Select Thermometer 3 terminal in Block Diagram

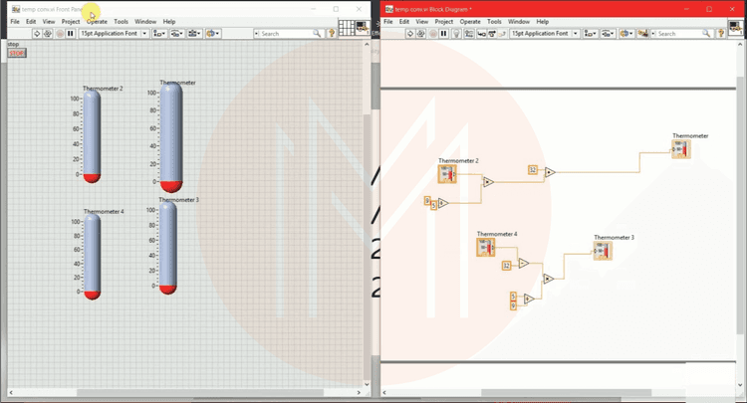click(603, 251)
